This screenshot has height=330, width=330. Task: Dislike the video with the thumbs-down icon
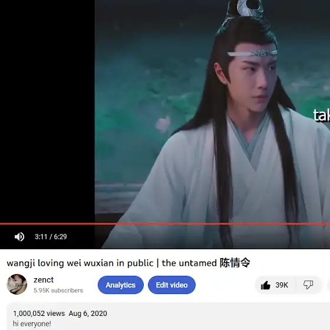coord(308,285)
